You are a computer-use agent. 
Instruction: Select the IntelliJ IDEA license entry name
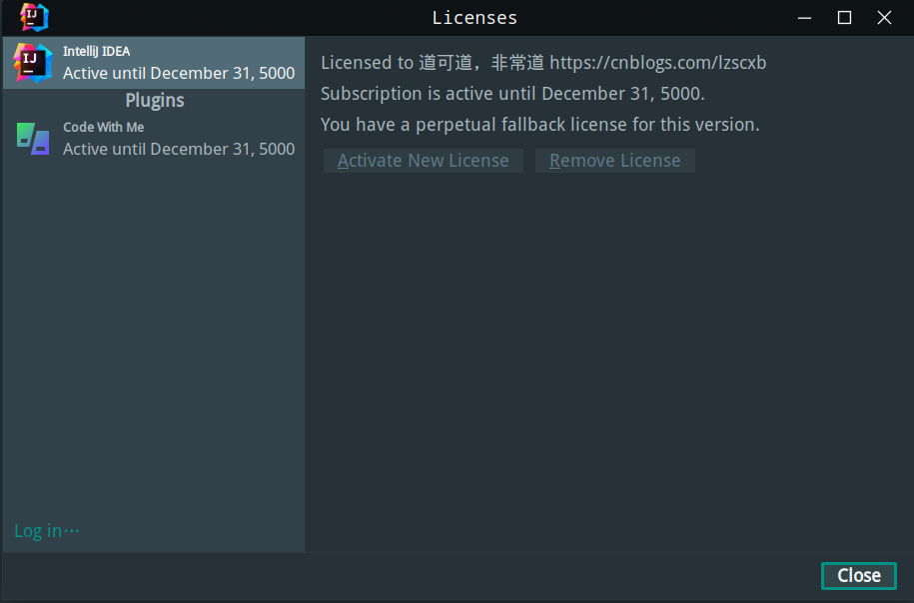tap(96, 51)
